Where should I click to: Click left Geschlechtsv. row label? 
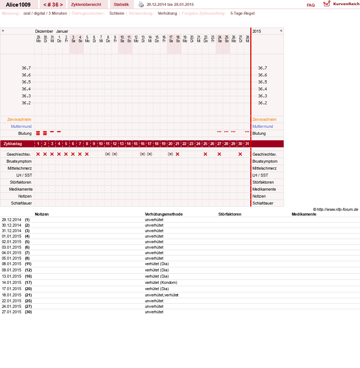click(19, 154)
